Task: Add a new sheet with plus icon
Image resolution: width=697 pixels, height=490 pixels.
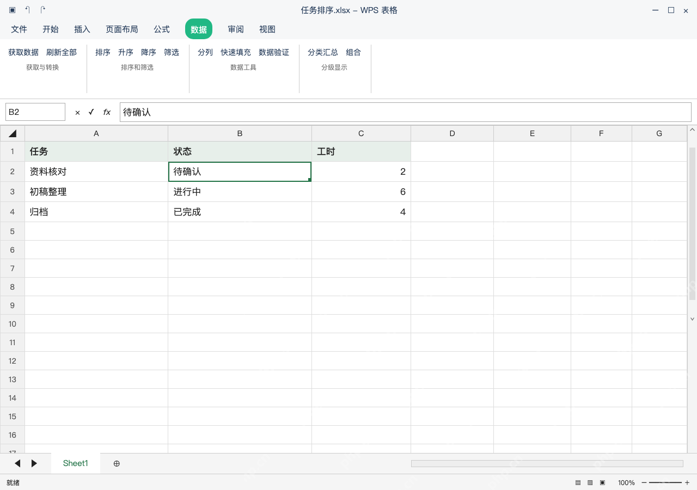Action: [x=117, y=463]
